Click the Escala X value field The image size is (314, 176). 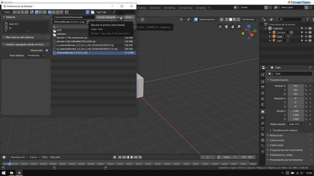pos(296,111)
